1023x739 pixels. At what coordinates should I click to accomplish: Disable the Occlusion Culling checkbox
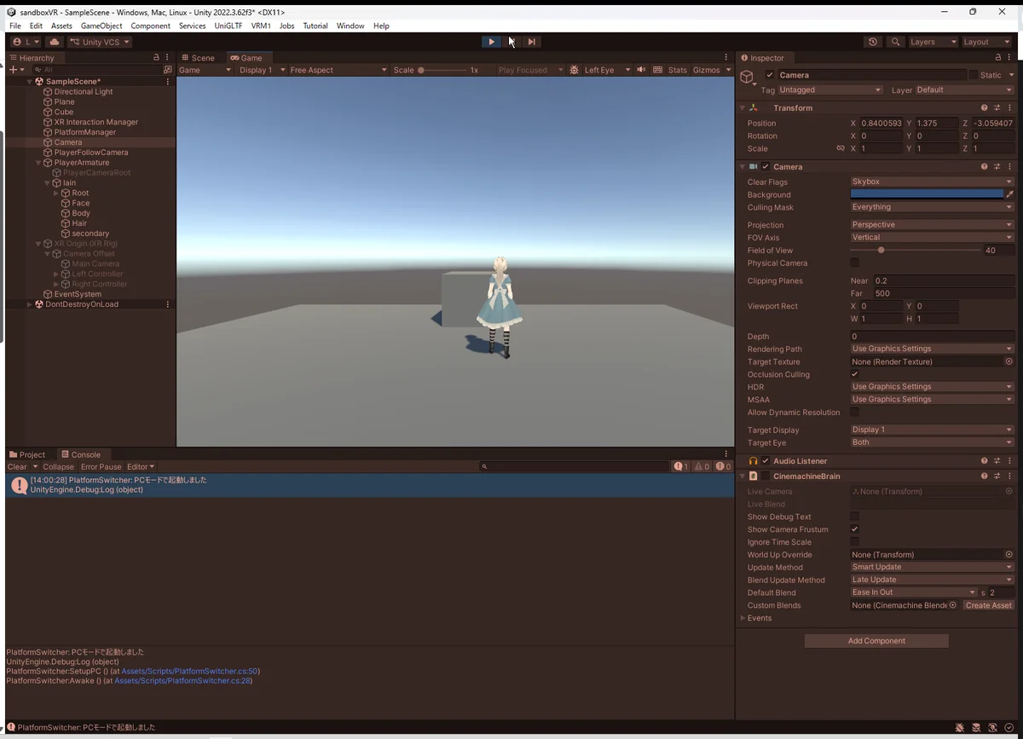(x=855, y=374)
